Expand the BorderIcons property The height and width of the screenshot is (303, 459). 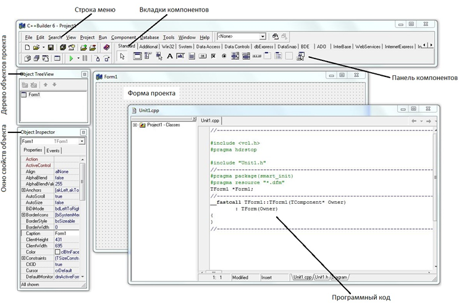[x=23, y=215]
